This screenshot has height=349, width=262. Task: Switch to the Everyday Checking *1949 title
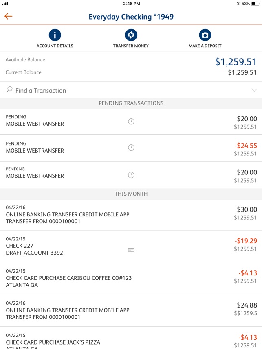pos(131,17)
